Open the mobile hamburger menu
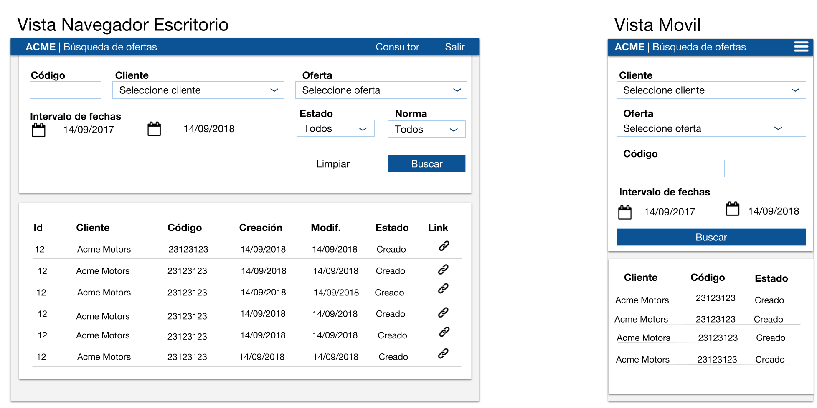Image resolution: width=817 pixels, height=408 pixels. 801,47
